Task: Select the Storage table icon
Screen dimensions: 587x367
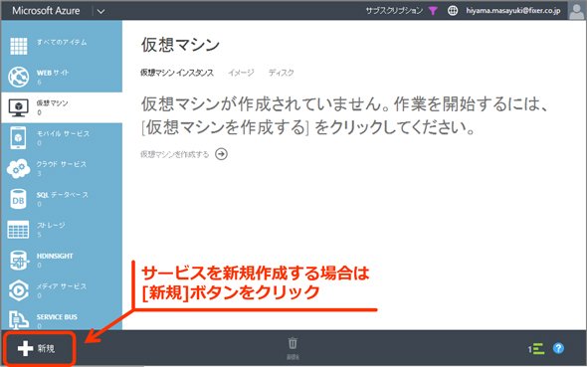Action: point(18,230)
